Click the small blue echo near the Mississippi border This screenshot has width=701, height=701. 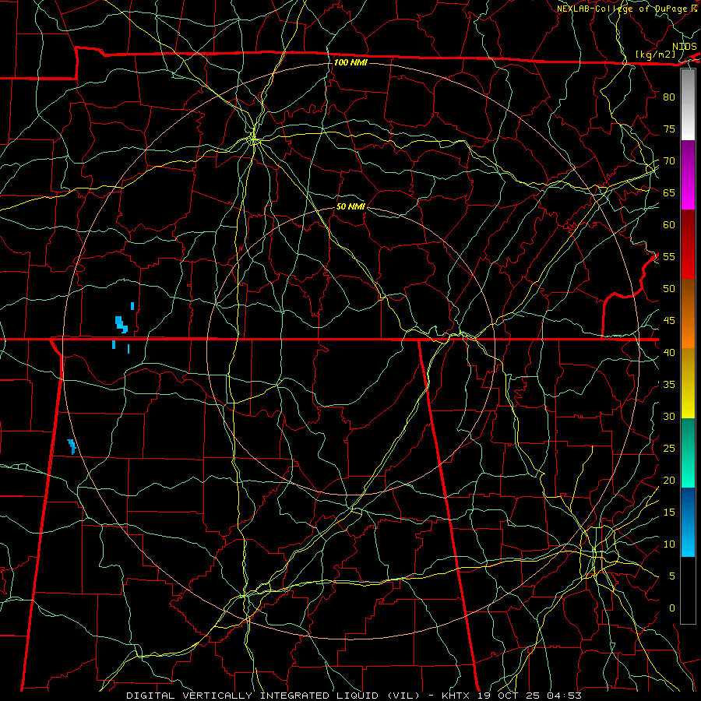tap(72, 446)
